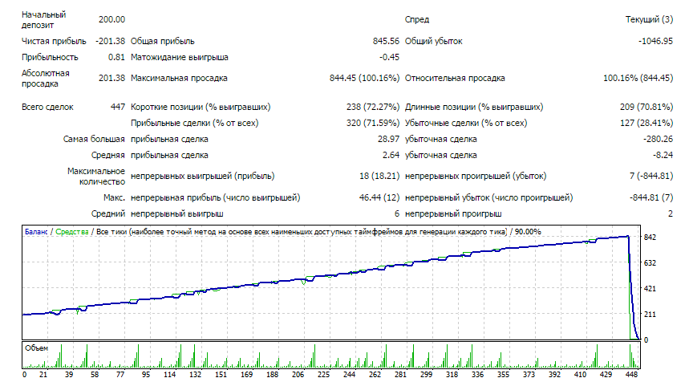This screenshot has width=689, height=382.
Task: Select the Прибыльность value 0.81
Action: click(x=116, y=57)
